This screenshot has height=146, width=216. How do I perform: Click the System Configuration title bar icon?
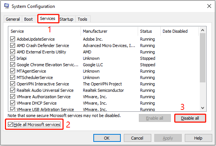[6, 6]
